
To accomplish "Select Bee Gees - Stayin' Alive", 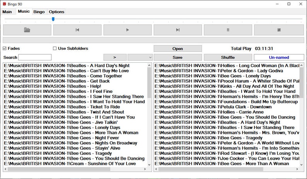I will point(62,148).
